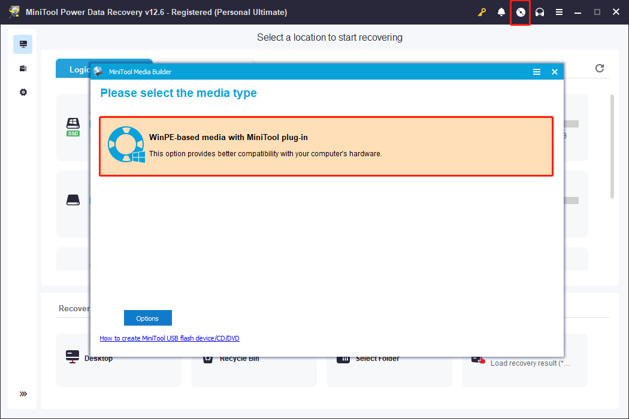Contact support via the headphones icon
Screen dimensions: 629x419
click(x=540, y=12)
